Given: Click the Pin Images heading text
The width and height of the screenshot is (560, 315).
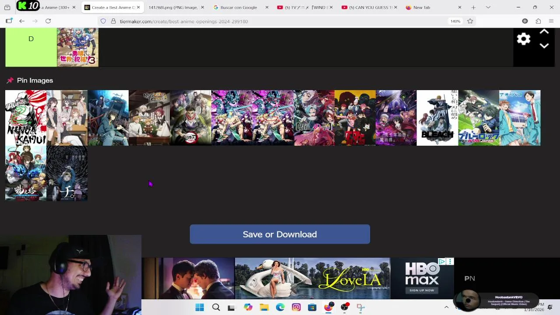Looking at the screenshot, I should coord(35,80).
